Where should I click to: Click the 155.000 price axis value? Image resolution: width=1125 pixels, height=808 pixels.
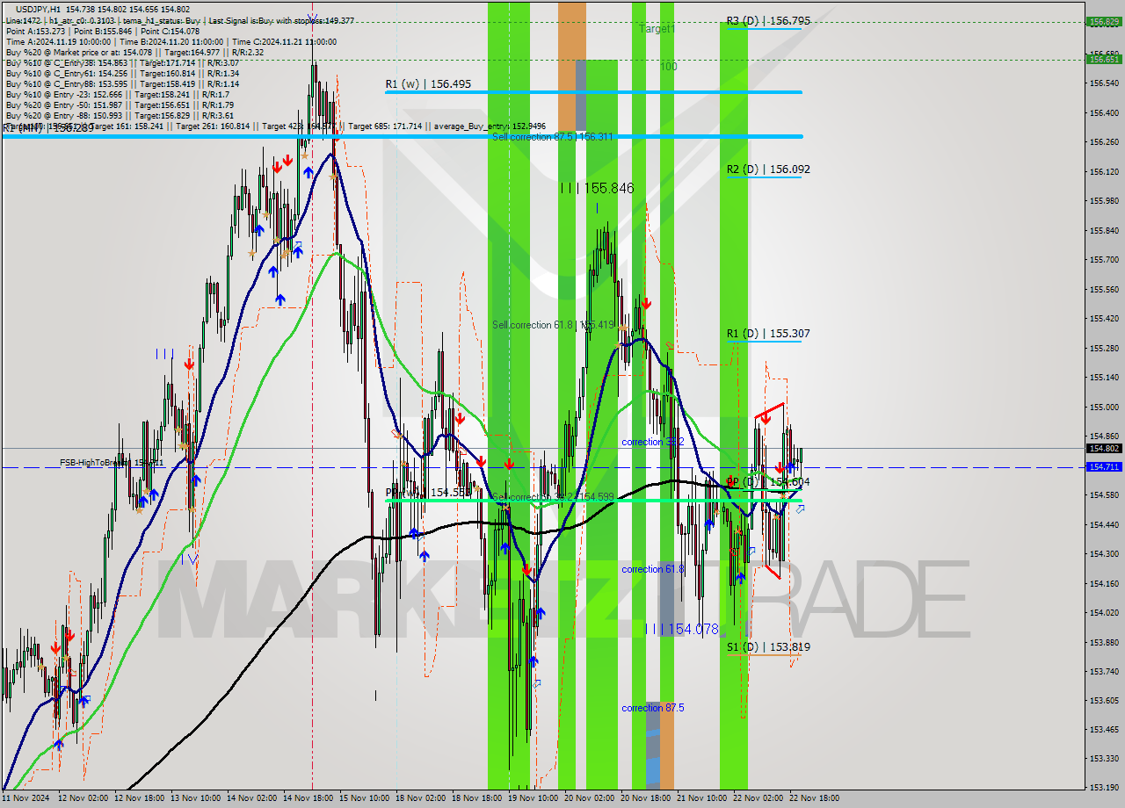pos(1104,407)
